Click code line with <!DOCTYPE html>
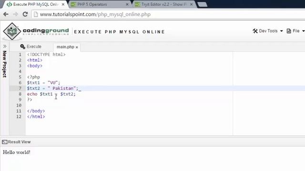305x171 pixels. [x=46, y=55]
